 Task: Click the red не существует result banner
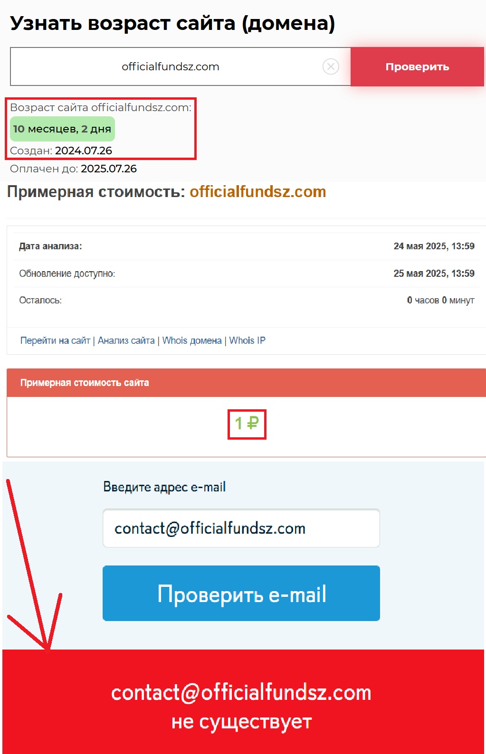click(243, 702)
